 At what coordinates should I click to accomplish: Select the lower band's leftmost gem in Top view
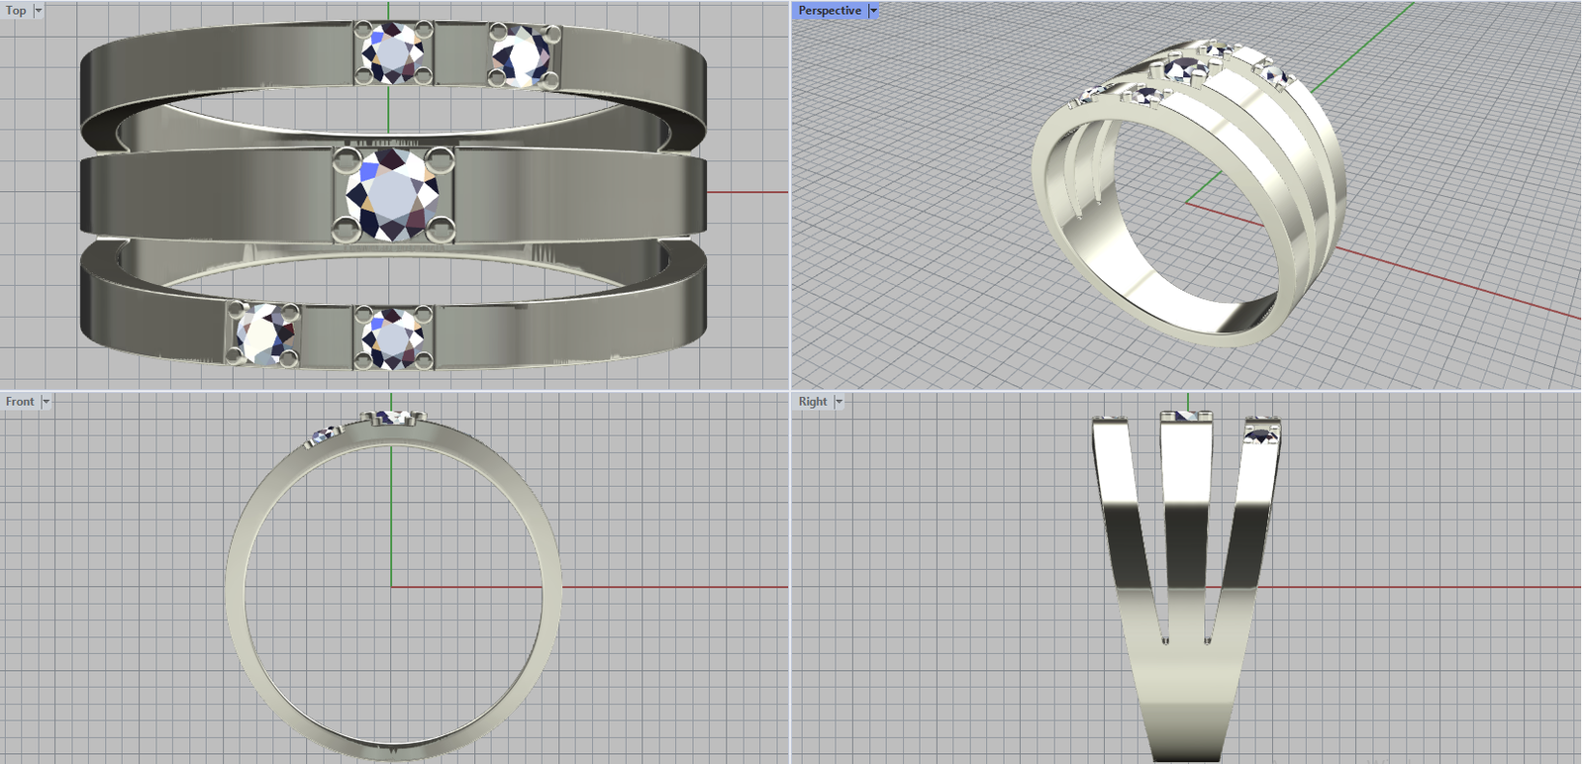tap(264, 334)
